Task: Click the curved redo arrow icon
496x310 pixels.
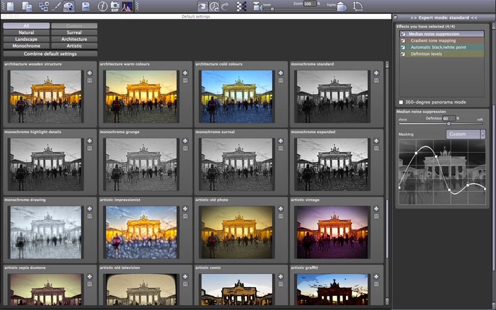Action: (x=225, y=6)
